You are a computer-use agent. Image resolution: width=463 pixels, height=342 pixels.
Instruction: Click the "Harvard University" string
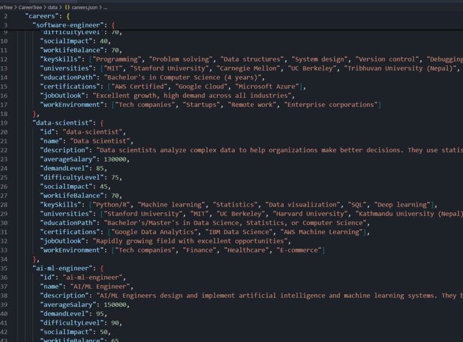pyautogui.click(x=310, y=214)
